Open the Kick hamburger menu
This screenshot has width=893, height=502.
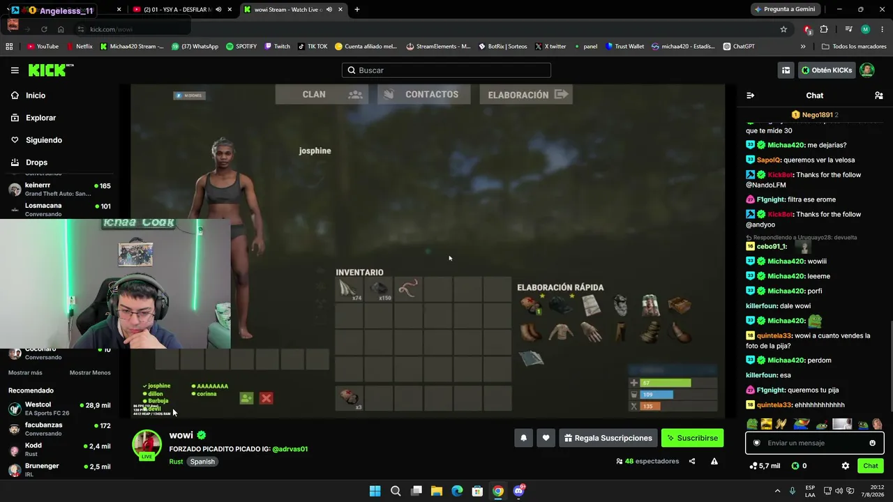(15, 70)
